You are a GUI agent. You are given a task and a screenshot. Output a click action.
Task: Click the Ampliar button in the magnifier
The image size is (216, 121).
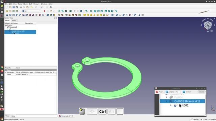(170, 92)
